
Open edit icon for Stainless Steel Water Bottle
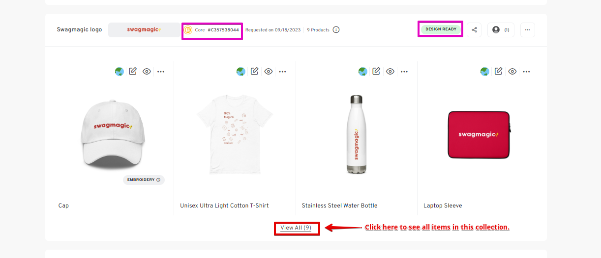pos(377,71)
